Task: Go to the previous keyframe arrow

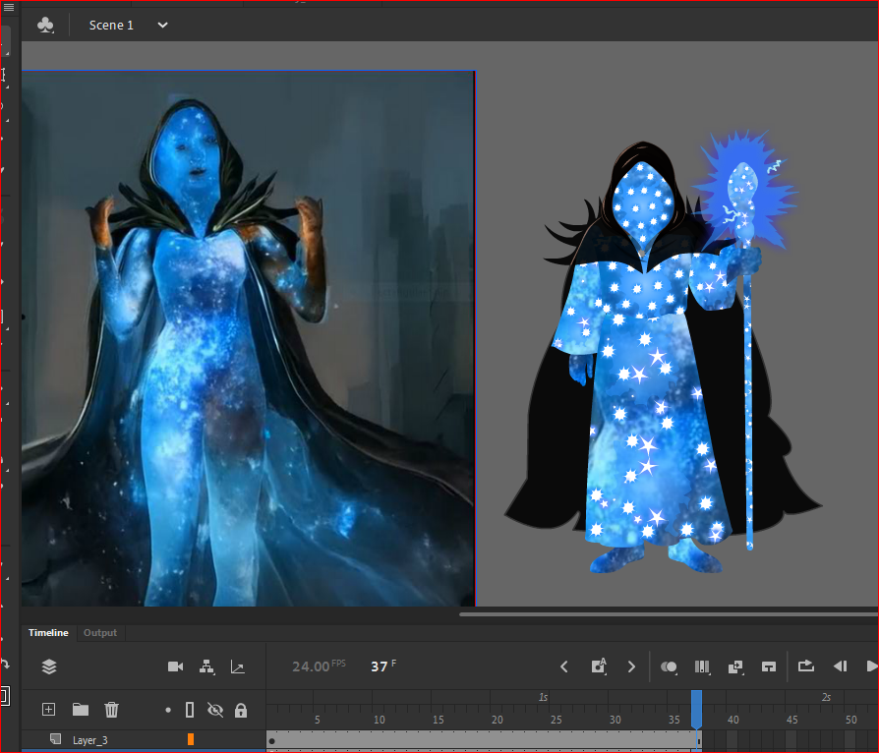Action: click(564, 666)
